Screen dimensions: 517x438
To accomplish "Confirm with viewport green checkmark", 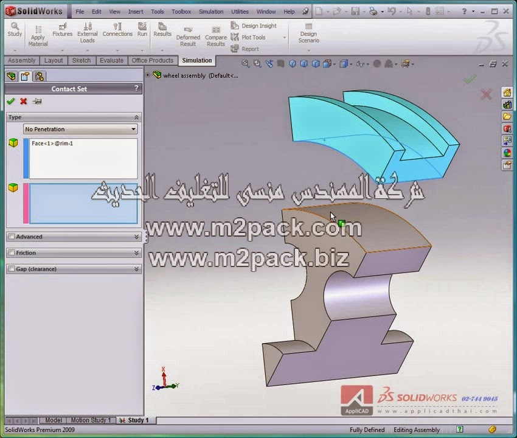I will click(470, 79).
